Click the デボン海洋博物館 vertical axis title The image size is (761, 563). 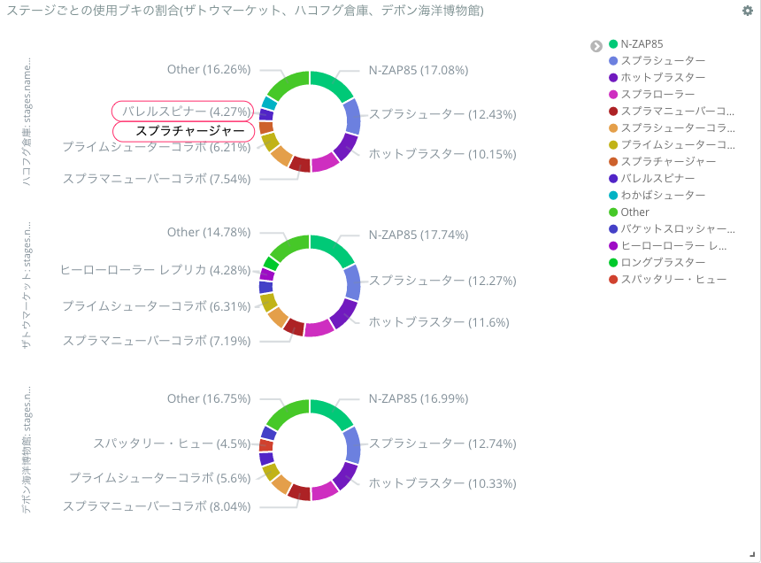pos(27,450)
